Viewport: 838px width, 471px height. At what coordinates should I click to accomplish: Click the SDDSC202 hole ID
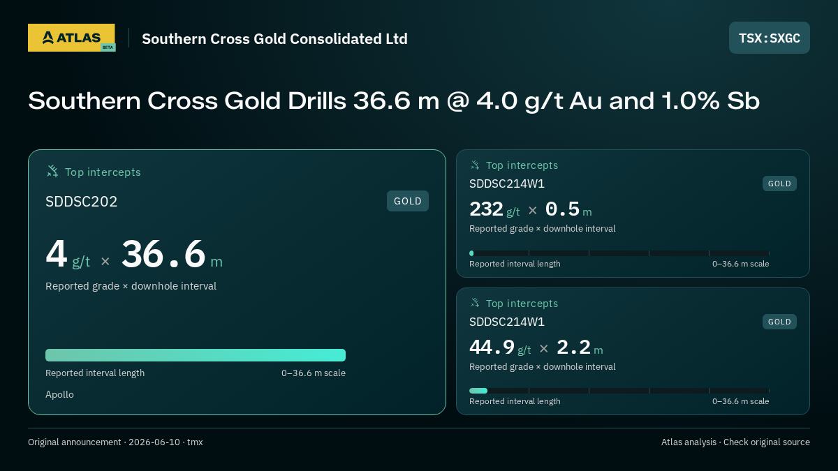[82, 202]
